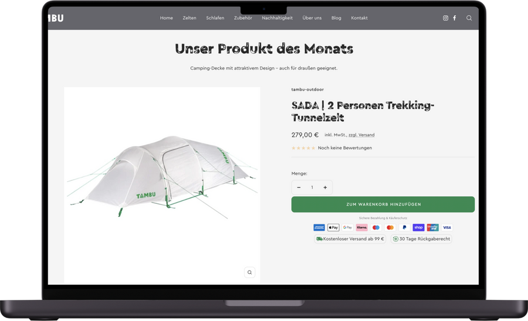Viewport: 528px width, 321px height.
Task: Decrease quantity with minus button
Action: [299, 187]
